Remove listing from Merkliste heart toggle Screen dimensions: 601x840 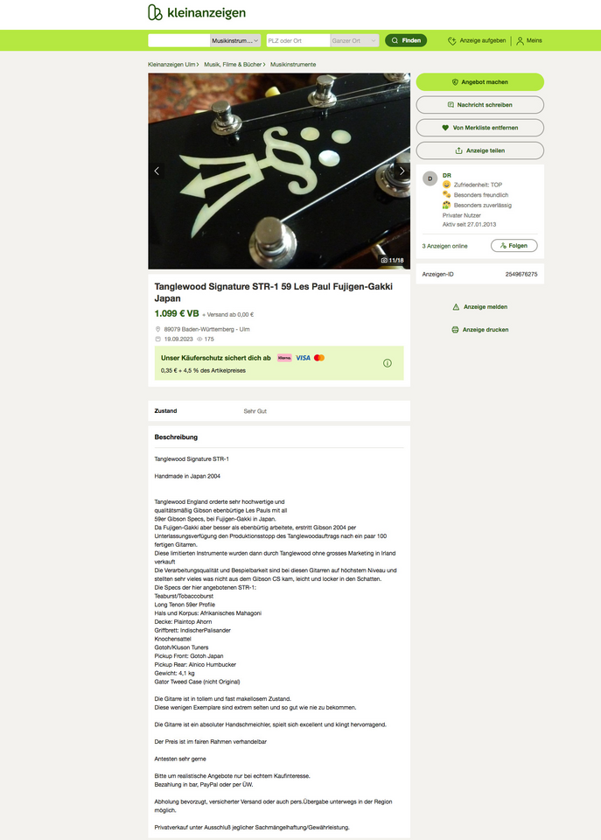480,128
